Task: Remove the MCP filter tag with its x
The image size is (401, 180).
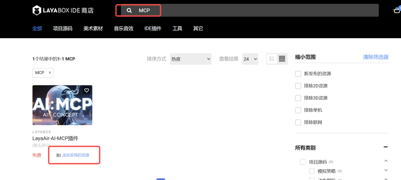Action: coord(50,73)
